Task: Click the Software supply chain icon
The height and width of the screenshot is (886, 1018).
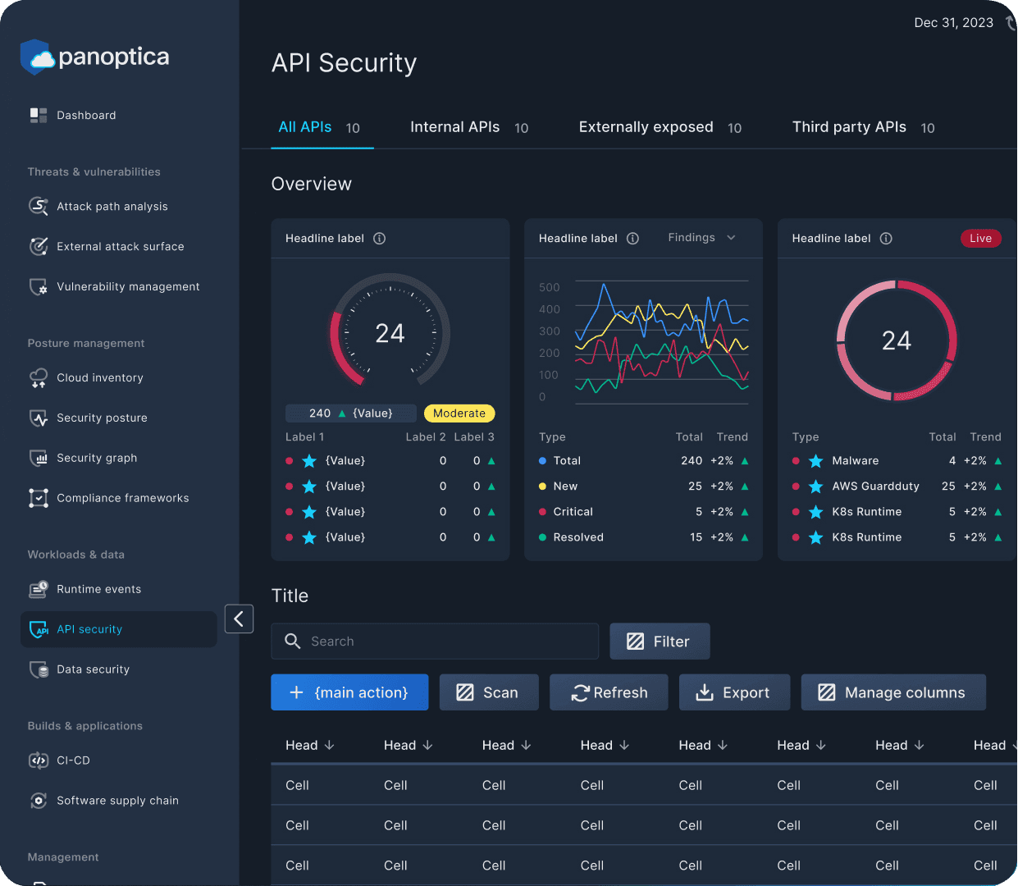Action: click(39, 801)
